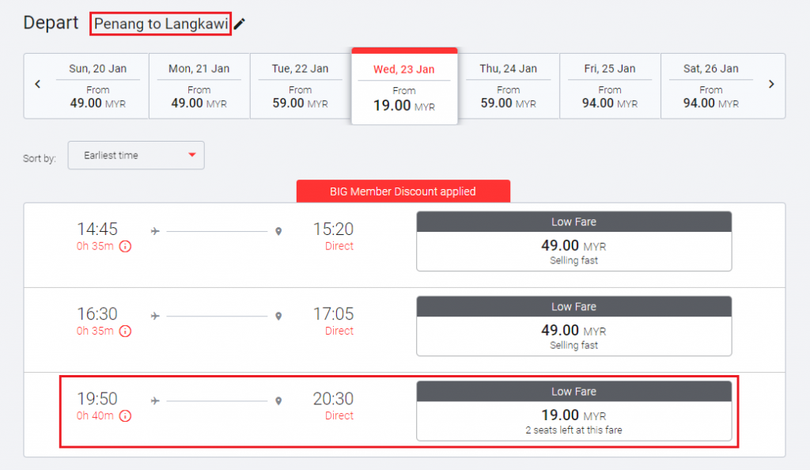Pick the Sat, 26 Jan date tab
The width and height of the screenshot is (810, 470).
[711, 85]
